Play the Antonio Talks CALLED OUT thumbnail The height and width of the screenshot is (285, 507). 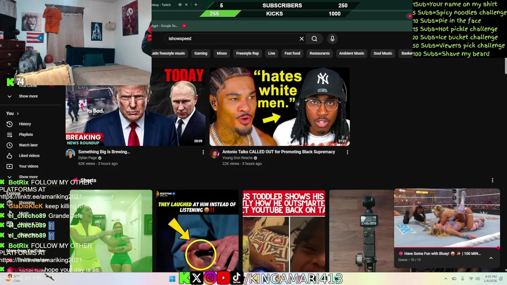tap(280, 107)
